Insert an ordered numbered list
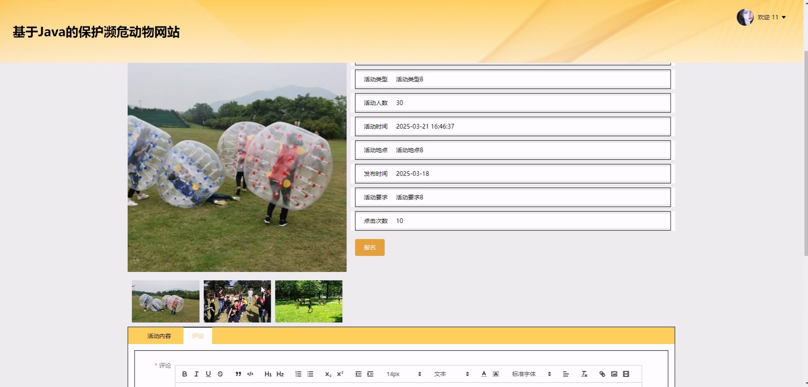The height and width of the screenshot is (387, 808). click(298, 374)
